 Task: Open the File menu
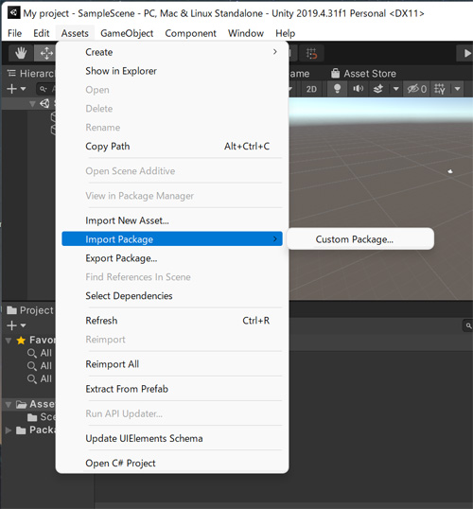click(x=14, y=33)
